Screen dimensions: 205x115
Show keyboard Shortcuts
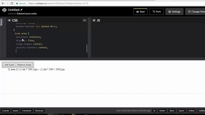pos(39,111)
